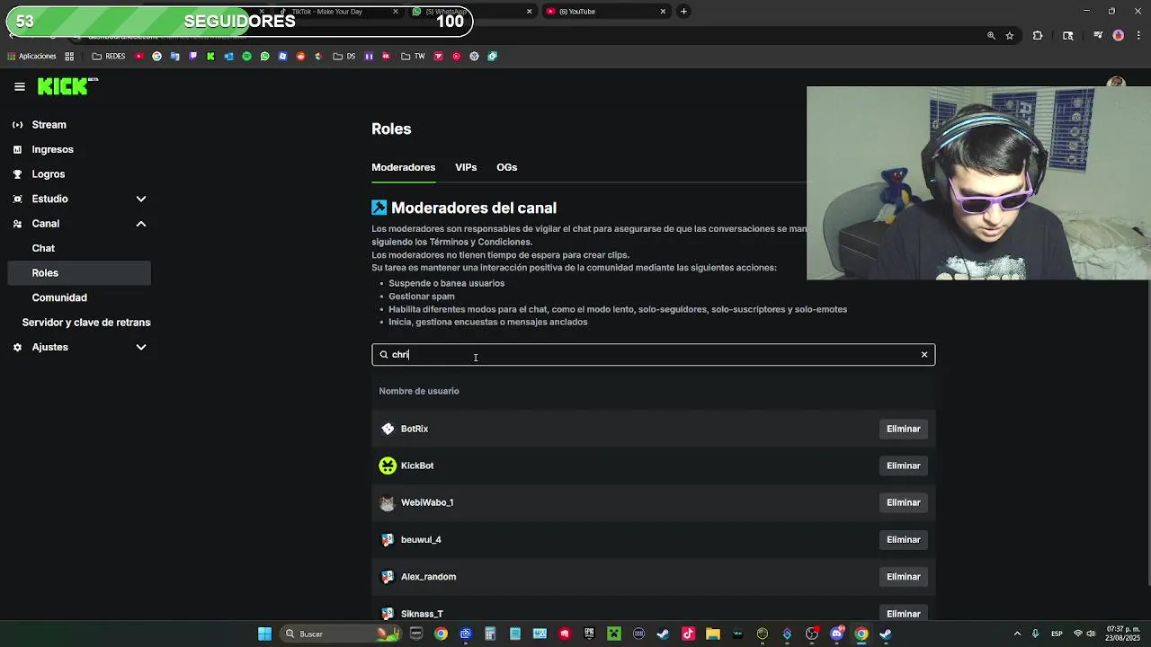Open Comunidad under Canal
Image resolution: width=1151 pixels, height=647 pixels.
pyautogui.click(x=59, y=297)
